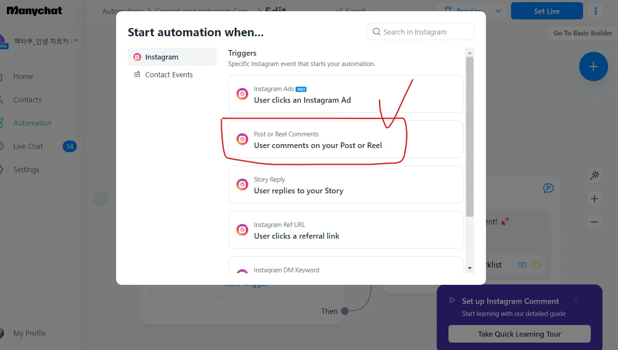Click the play icon in the learning guide
Screen dimensions: 618x350
pos(452,300)
